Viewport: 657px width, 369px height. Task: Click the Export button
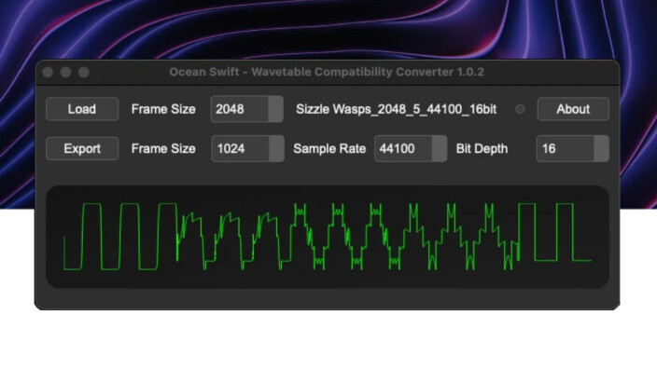[x=82, y=148]
